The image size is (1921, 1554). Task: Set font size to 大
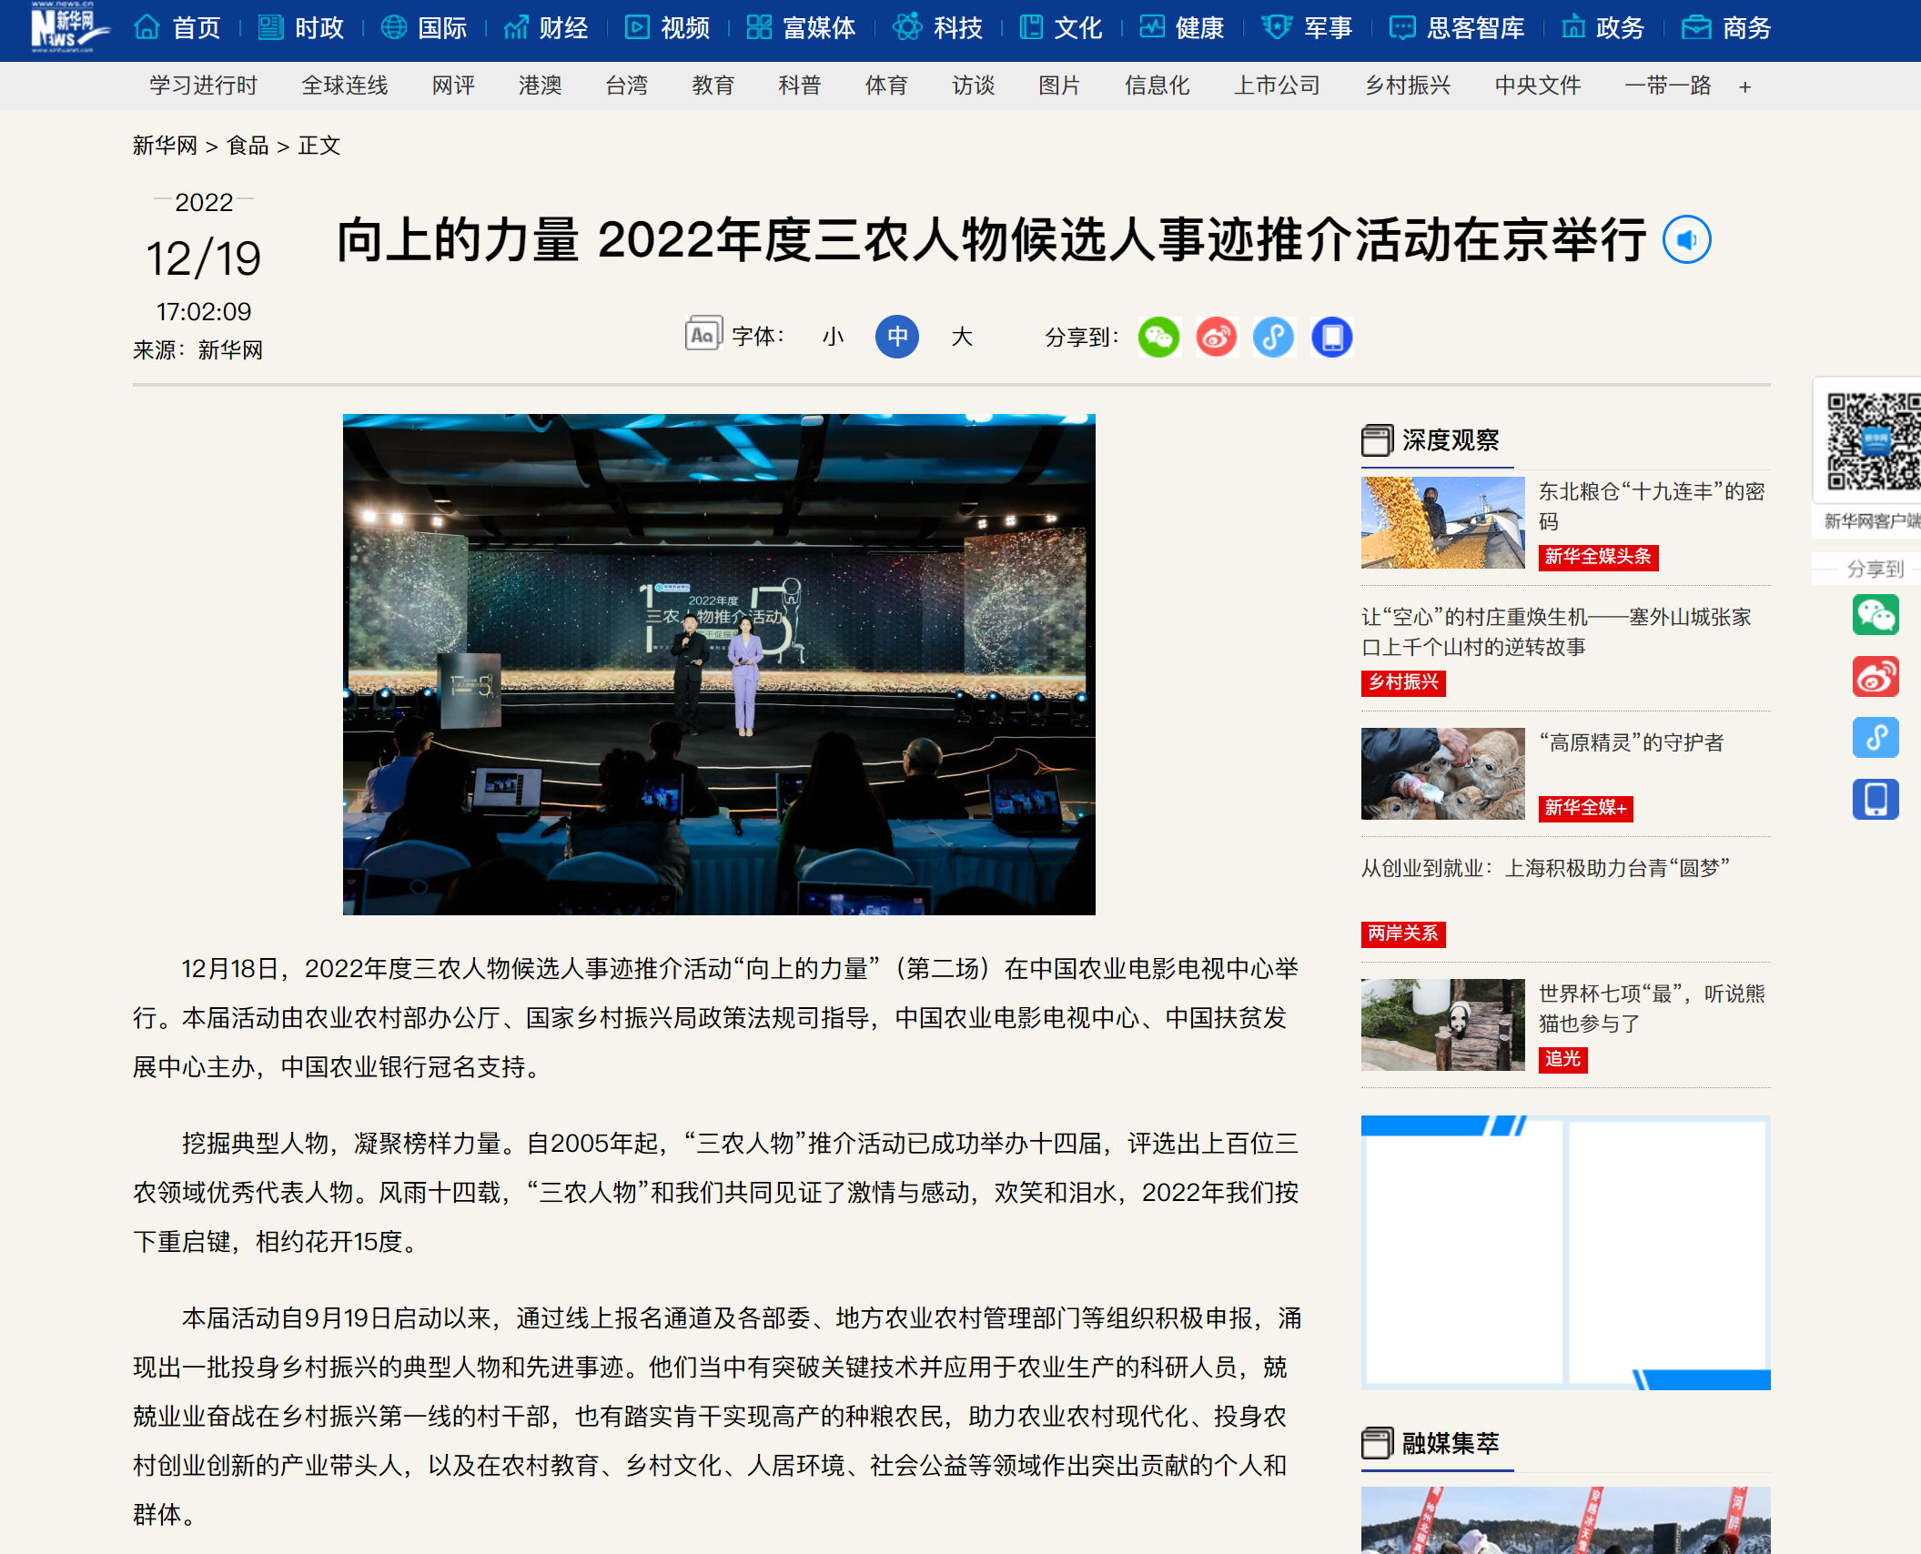pyautogui.click(x=962, y=337)
